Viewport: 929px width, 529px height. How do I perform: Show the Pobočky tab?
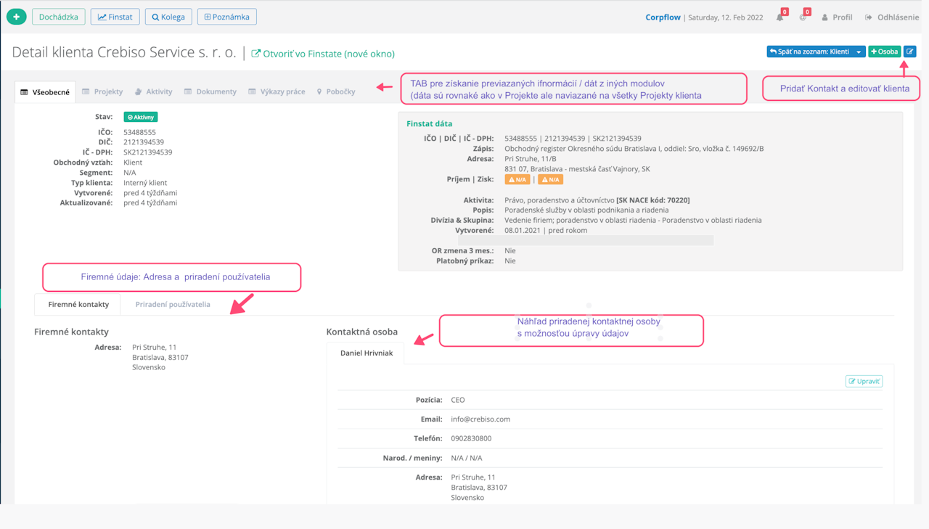tap(335, 92)
